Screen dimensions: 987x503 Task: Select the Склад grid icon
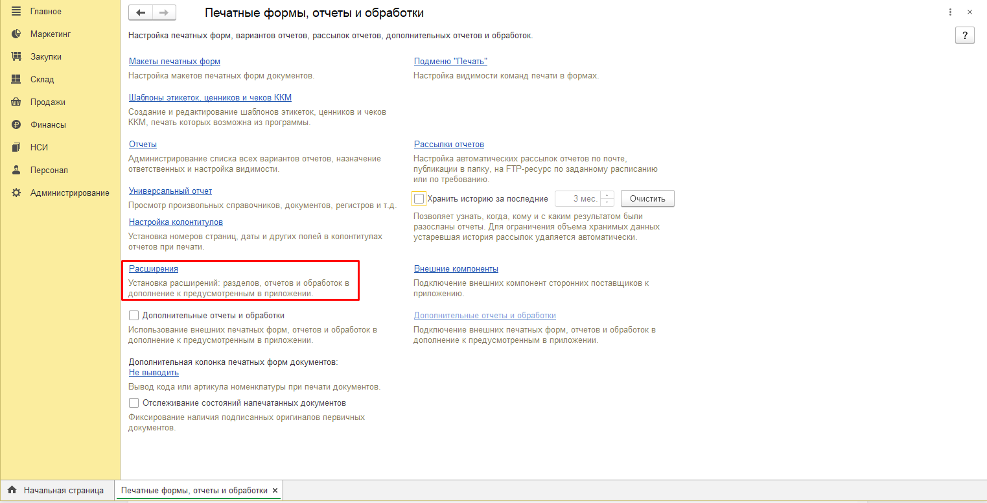[16, 79]
